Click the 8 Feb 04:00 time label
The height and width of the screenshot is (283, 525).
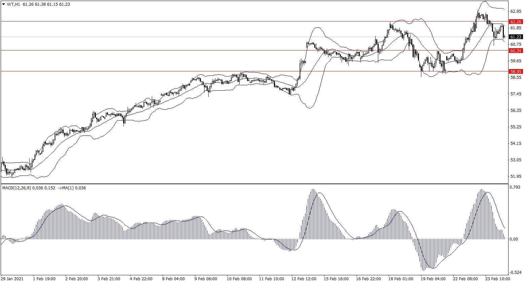click(x=173, y=279)
